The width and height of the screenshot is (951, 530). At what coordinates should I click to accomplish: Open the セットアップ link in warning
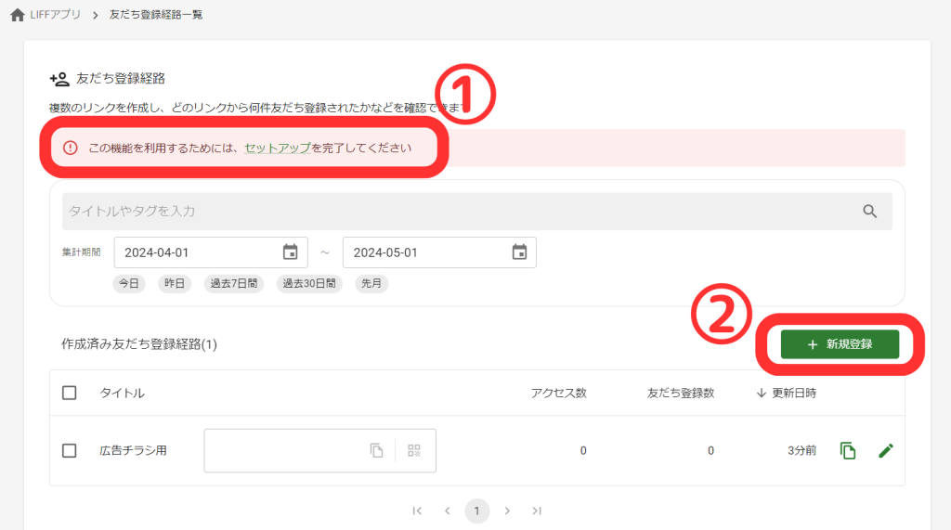click(277, 148)
